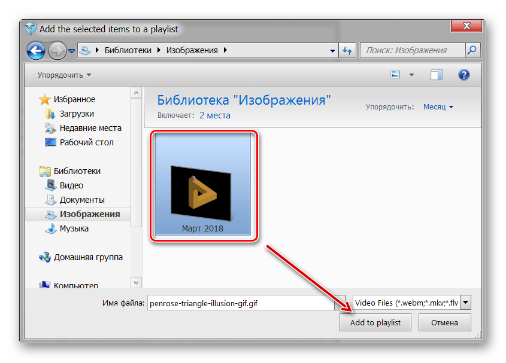506x363 pixels.
Task: Click the Недавние места icon
Action: pos(50,128)
